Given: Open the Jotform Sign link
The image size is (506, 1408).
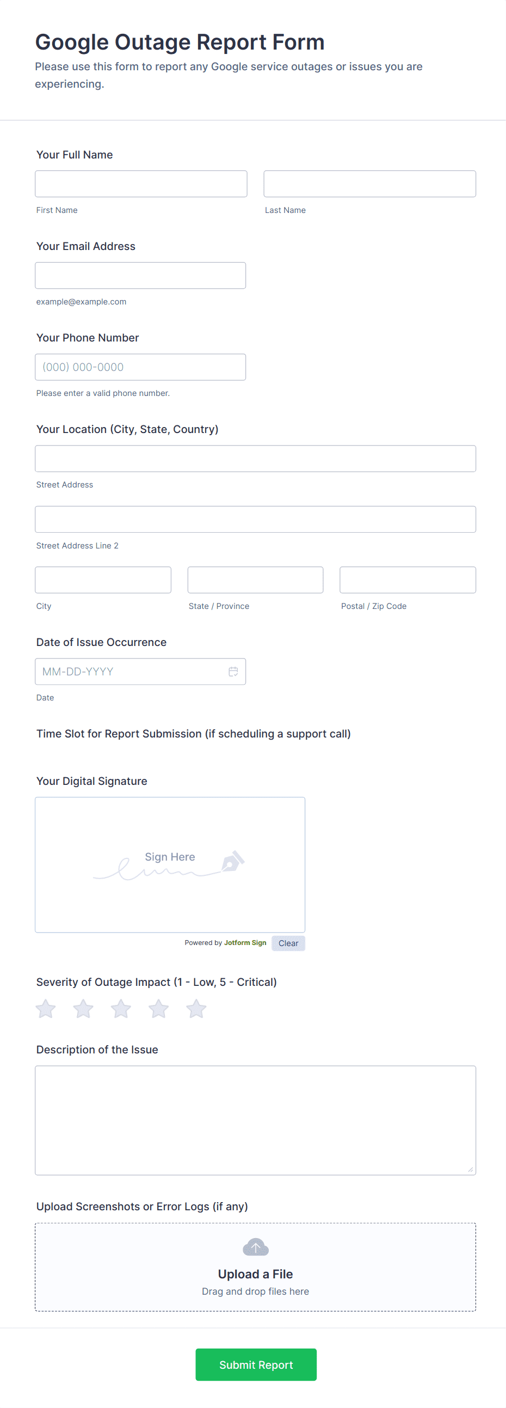Looking at the screenshot, I should click(245, 942).
